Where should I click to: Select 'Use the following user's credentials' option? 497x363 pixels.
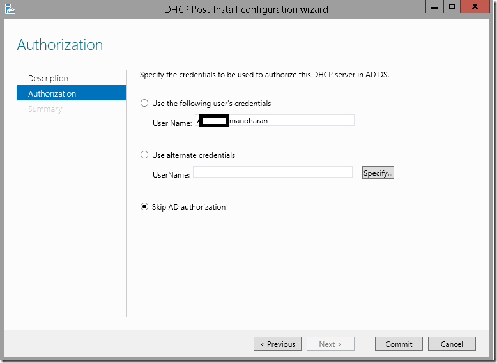[x=144, y=103]
